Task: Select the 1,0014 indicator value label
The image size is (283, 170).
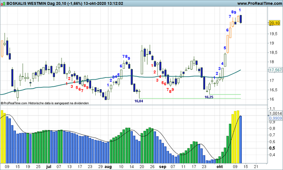Action: point(276,113)
